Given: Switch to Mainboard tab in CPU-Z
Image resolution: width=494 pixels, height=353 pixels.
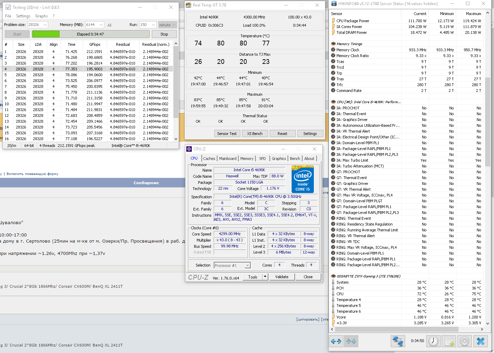Looking at the screenshot, I should coord(228,159).
